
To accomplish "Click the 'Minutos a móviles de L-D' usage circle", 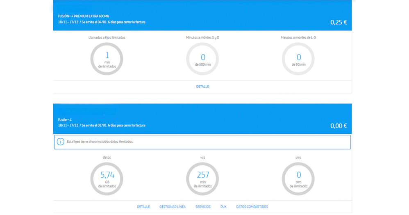I will (x=298, y=59).
